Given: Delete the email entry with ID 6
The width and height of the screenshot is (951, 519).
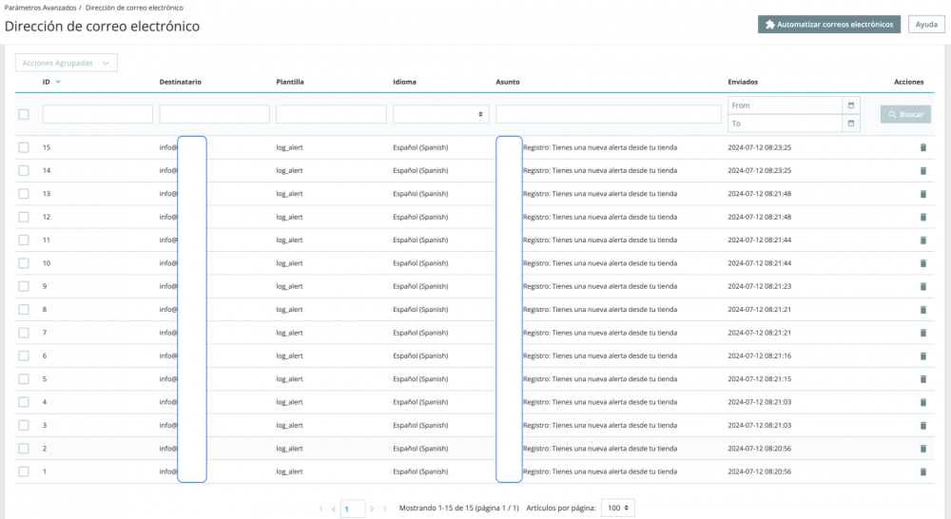Looking at the screenshot, I should point(922,356).
